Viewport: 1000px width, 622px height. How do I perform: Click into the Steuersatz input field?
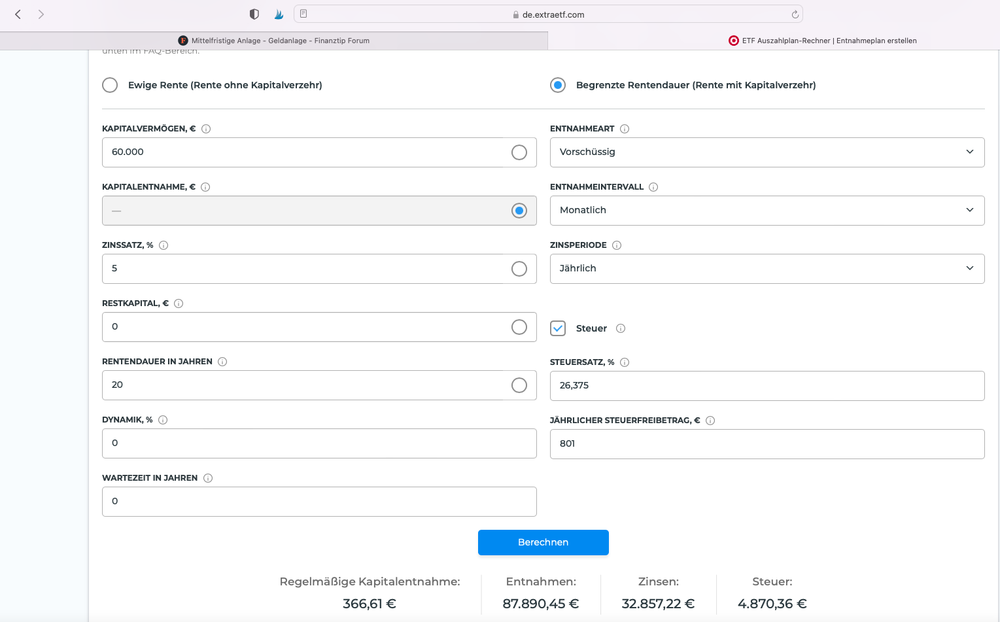coord(767,386)
